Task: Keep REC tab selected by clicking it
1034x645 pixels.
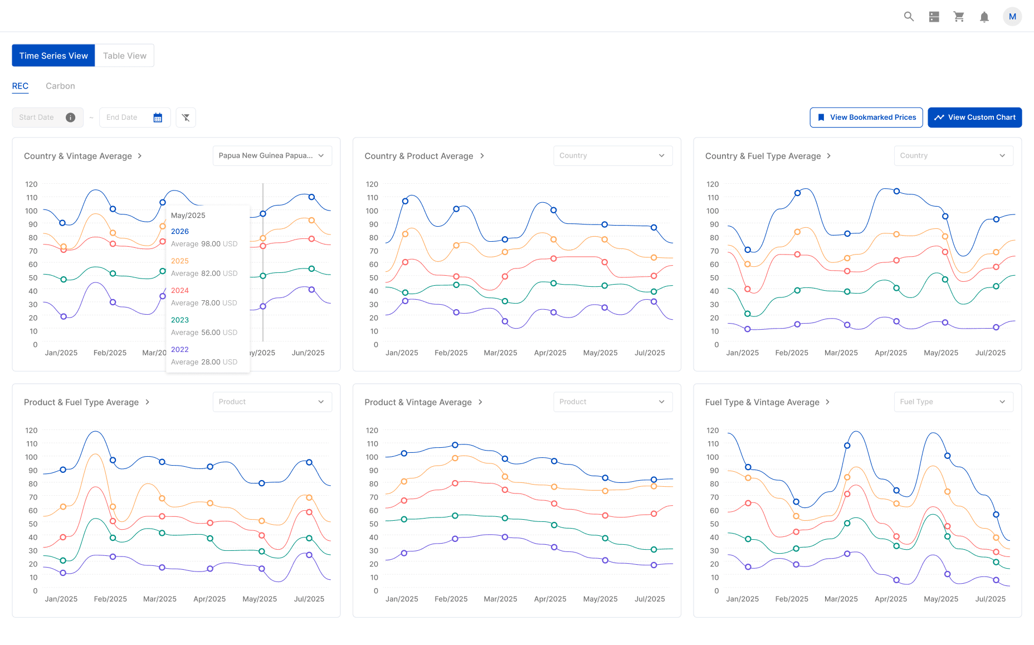Action: (x=20, y=86)
